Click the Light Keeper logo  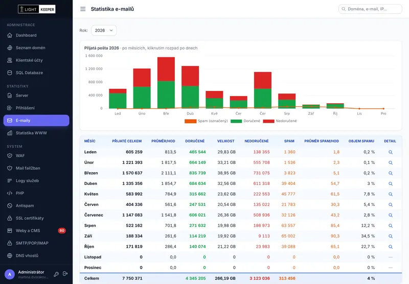(x=36, y=9)
